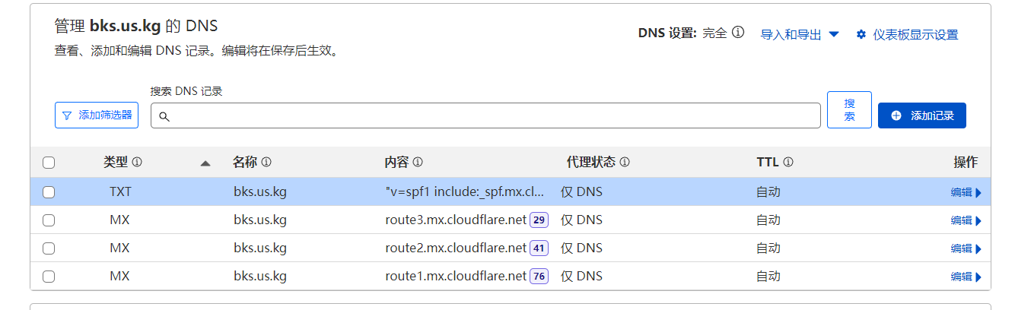
Task: Focus the 搜索 DNS 记录 input field
Action: (x=487, y=115)
